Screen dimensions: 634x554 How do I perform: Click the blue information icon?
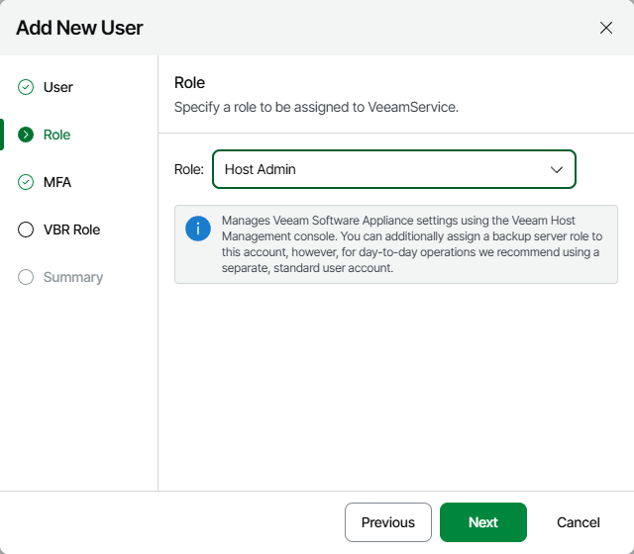point(198,229)
